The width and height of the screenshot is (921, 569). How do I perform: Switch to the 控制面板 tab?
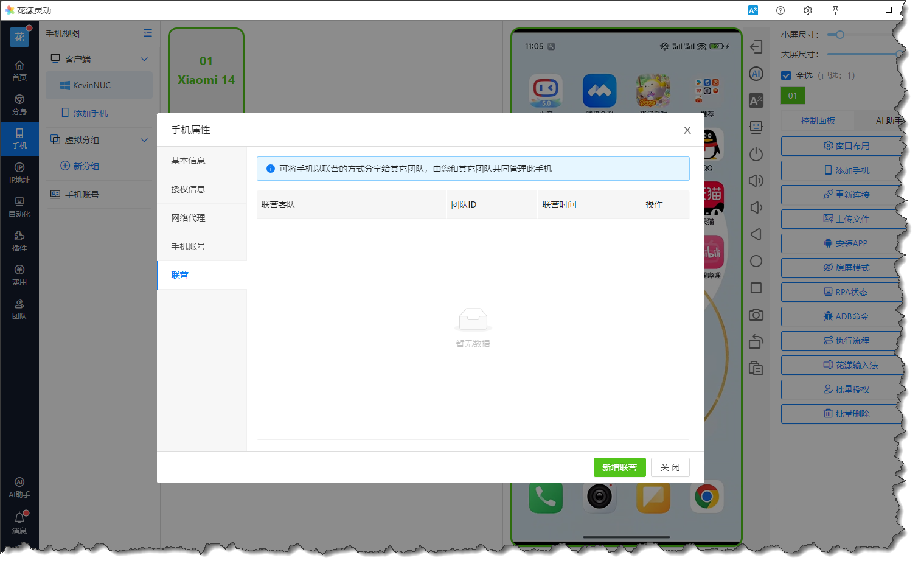tap(818, 120)
